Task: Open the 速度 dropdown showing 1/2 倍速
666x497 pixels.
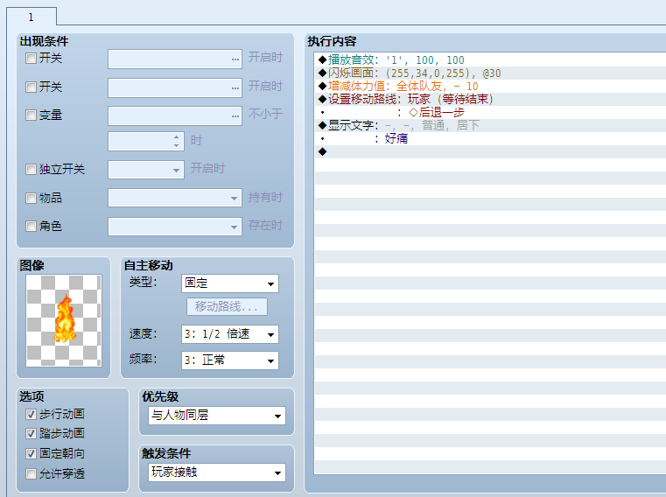Action: coord(230,334)
